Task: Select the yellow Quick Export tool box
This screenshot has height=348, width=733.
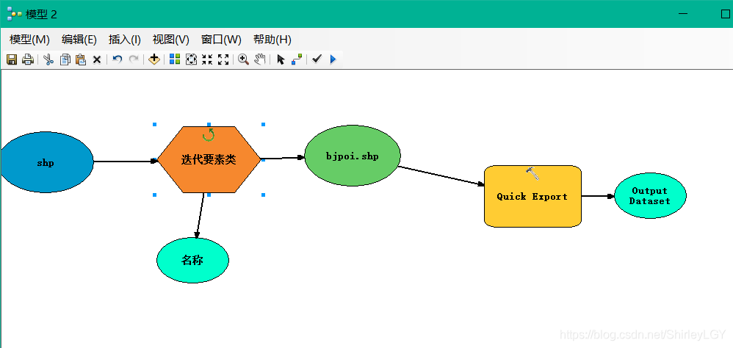Action: [x=532, y=196]
